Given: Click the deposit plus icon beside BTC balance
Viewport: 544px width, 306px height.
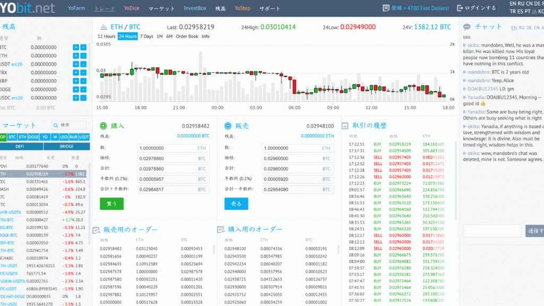Looking at the screenshot, I should pyautogui.click(x=76, y=47).
